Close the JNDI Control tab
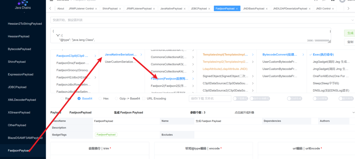The height and width of the screenshot is (159, 355). (333, 9)
